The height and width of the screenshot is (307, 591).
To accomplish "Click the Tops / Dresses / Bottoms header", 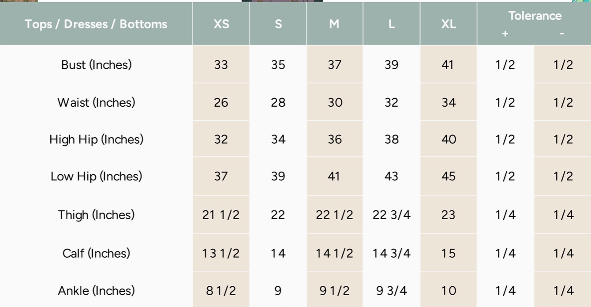I will point(96,24).
